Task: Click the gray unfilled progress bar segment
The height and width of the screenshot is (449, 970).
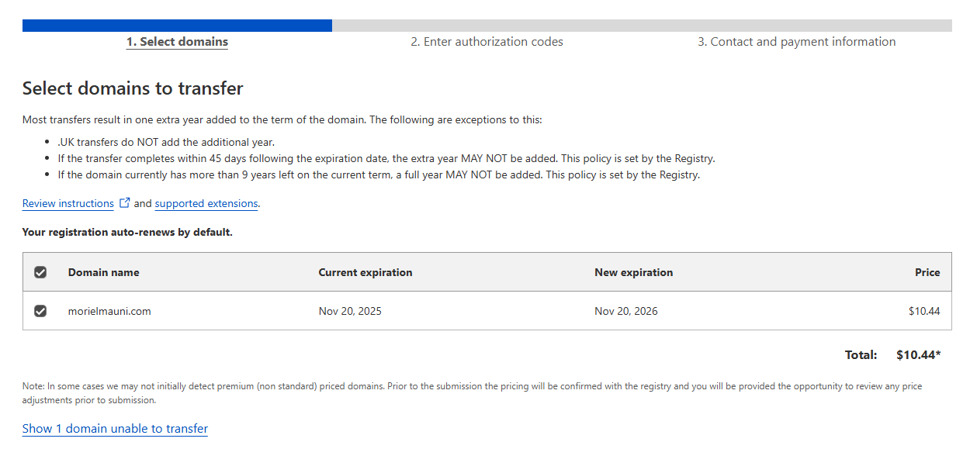Action: pos(642,26)
